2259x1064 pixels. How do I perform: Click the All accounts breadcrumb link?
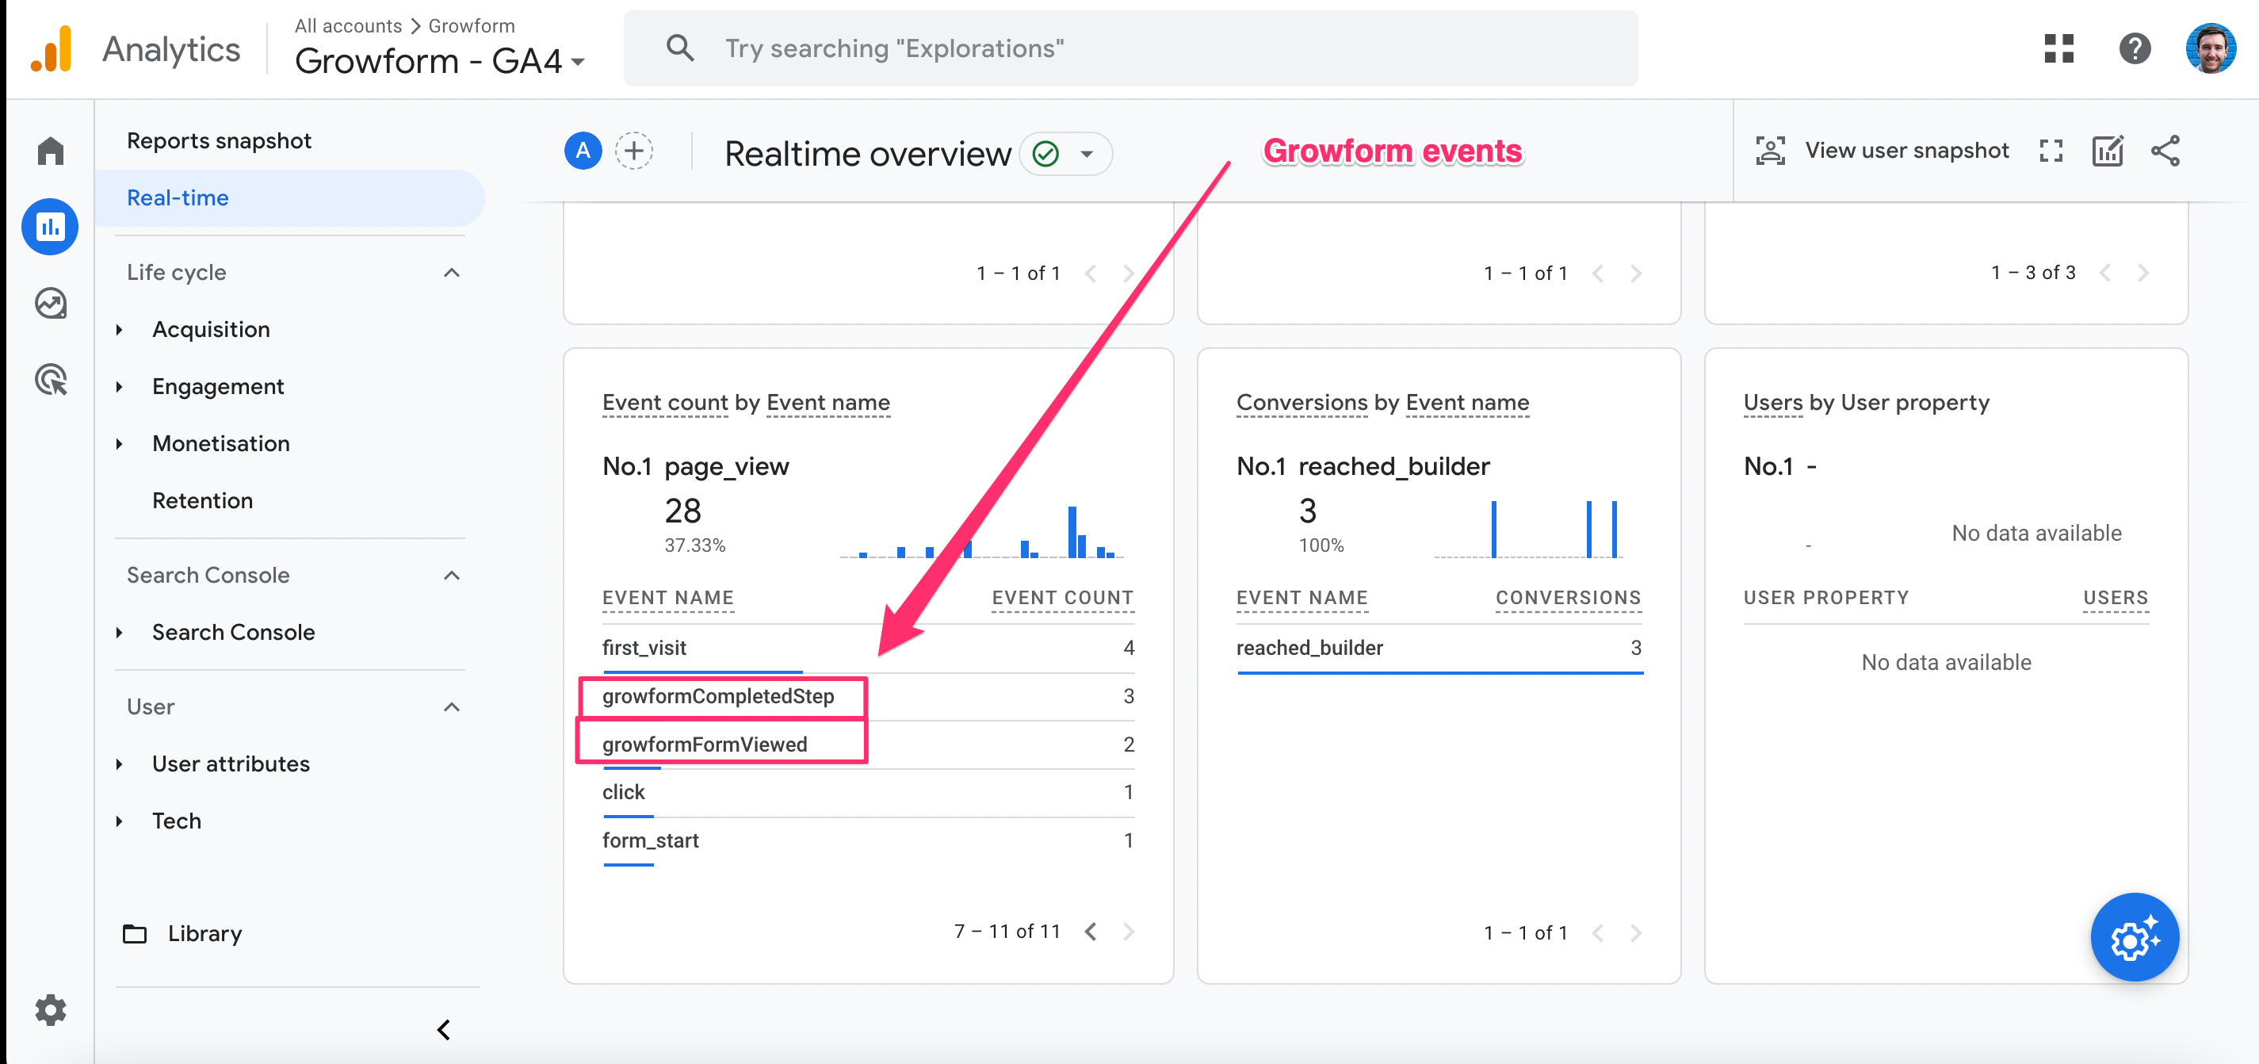point(348,25)
